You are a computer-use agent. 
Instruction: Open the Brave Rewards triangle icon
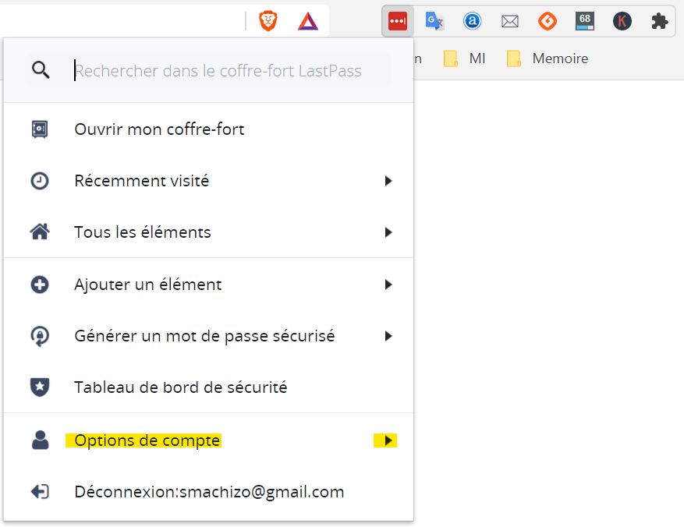(308, 21)
